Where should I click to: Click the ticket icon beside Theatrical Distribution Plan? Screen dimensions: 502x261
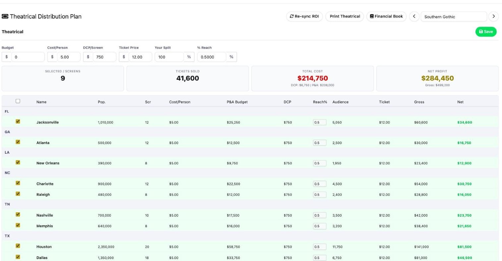5,16
